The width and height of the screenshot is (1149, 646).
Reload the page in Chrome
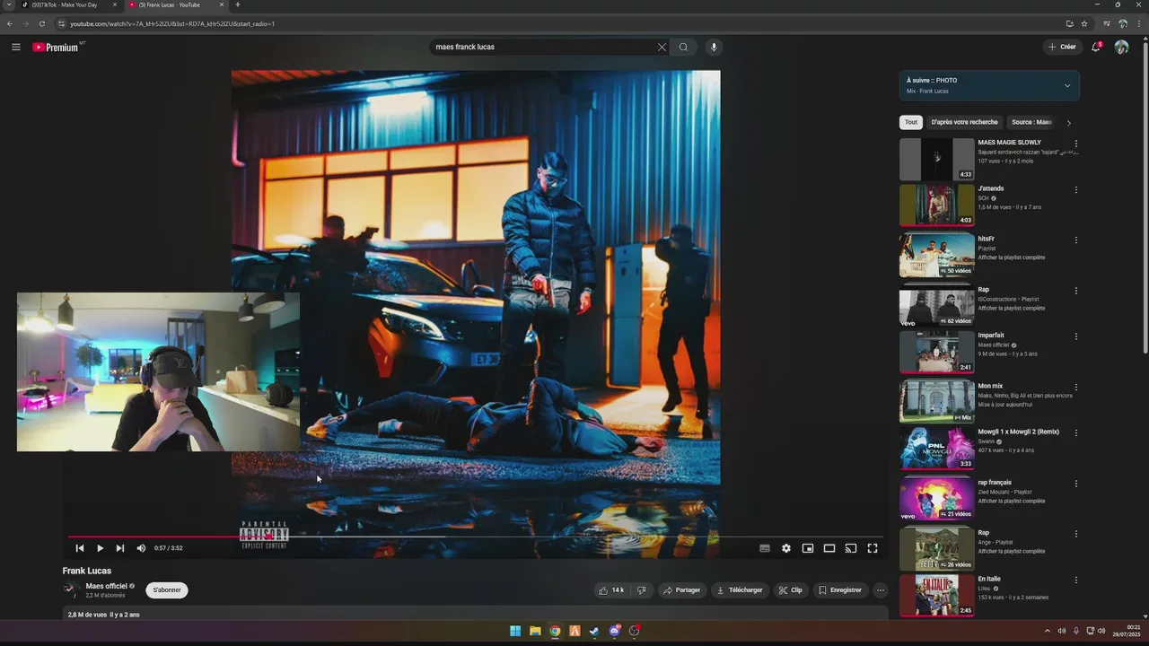click(41, 23)
